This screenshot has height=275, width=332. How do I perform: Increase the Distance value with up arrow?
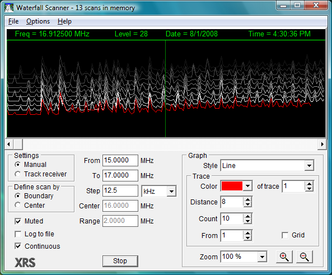point(247,199)
